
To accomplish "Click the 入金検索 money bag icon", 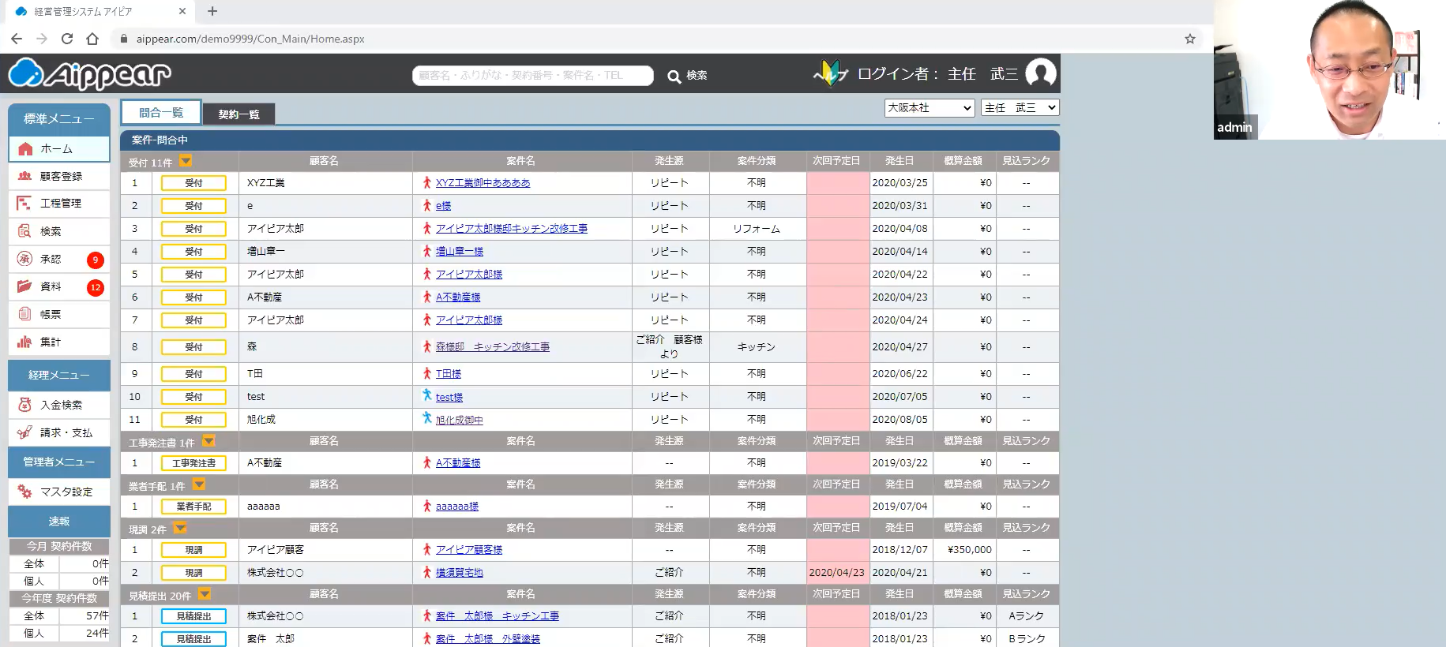I will pyautogui.click(x=25, y=405).
